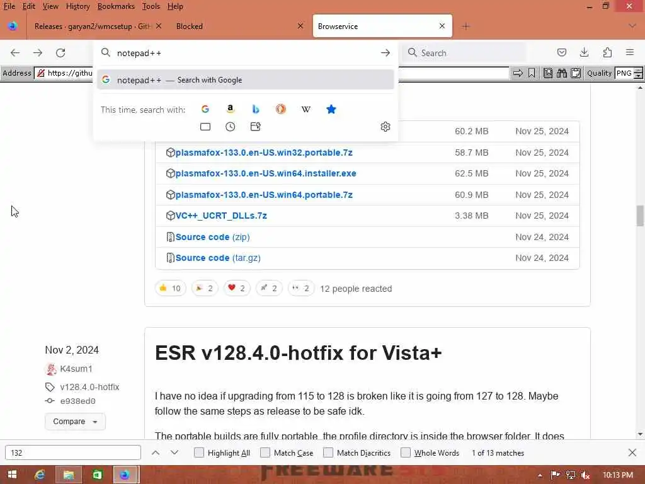Screen dimensions: 645x484
Task: Open the v128.4.0-hotfix tag link
Action: (x=89, y=387)
